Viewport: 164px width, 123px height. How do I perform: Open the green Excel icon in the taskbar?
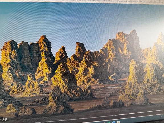109,122
